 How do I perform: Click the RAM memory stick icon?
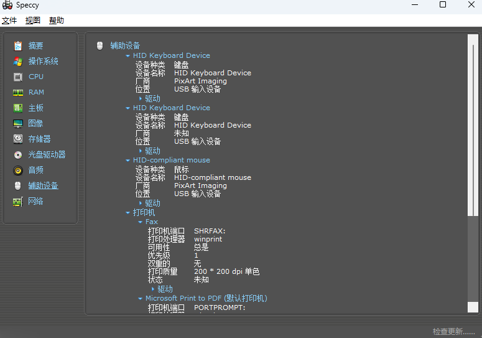coord(18,93)
